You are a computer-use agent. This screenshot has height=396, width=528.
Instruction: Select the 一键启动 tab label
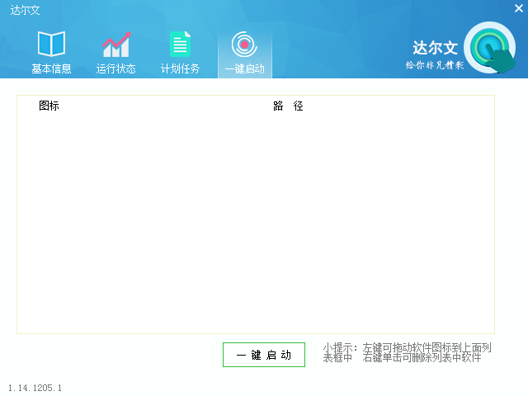pyautogui.click(x=244, y=68)
